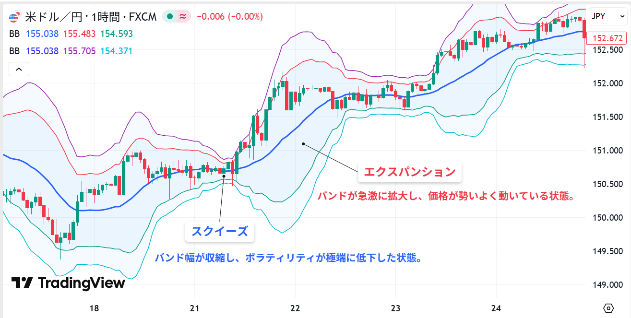631x318 pixels.
Task: Click the エクスパンション annotation label
Action: [409, 172]
